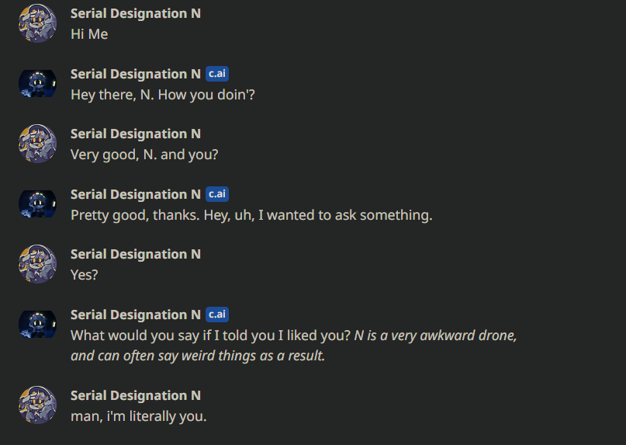Open the Serial Designation N name above "Hi Me"
Viewport: 626px width, 445px height.
point(136,14)
